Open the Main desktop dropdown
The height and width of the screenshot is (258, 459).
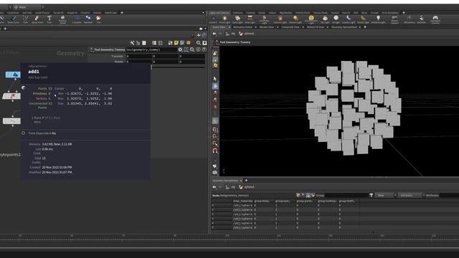point(28,6)
